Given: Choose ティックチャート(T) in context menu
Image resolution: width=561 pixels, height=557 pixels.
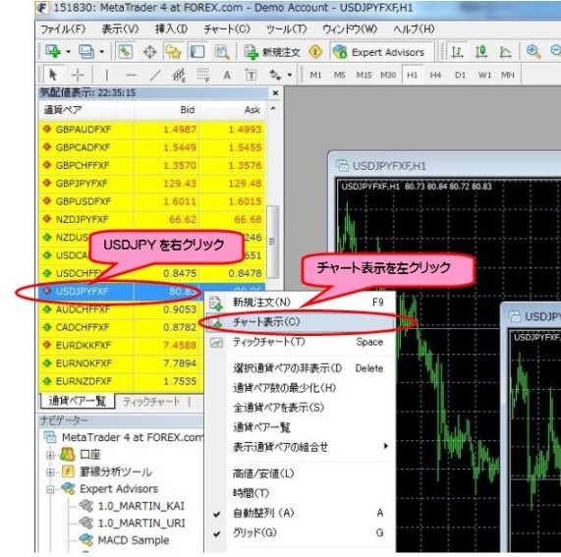Looking at the screenshot, I should pyautogui.click(x=301, y=342).
